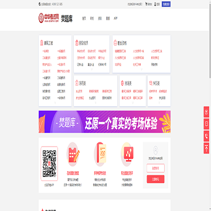Screen dimensions: 211x211
Task: Expand the 财会经济 card with its bottom chevron
Action: point(92,69)
